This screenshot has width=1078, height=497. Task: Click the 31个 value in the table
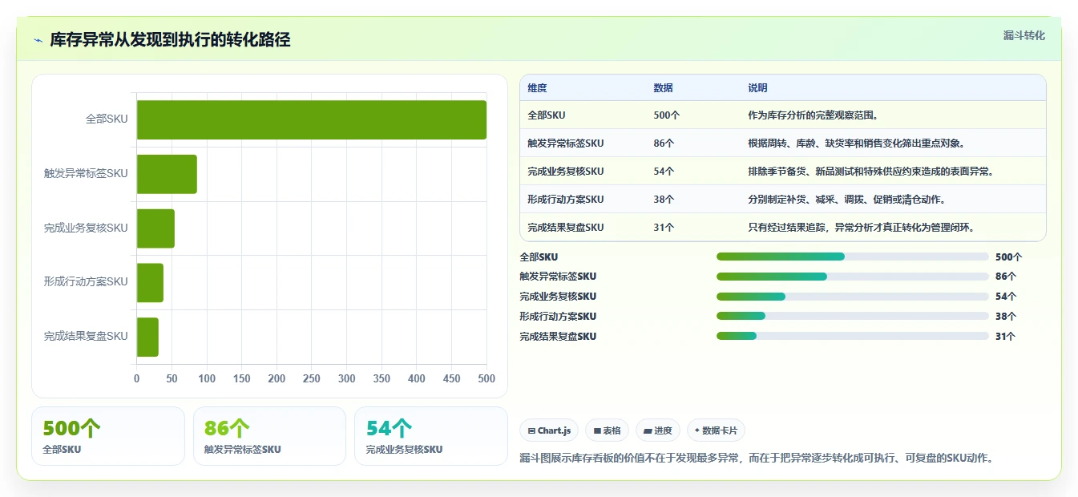click(664, 228)
